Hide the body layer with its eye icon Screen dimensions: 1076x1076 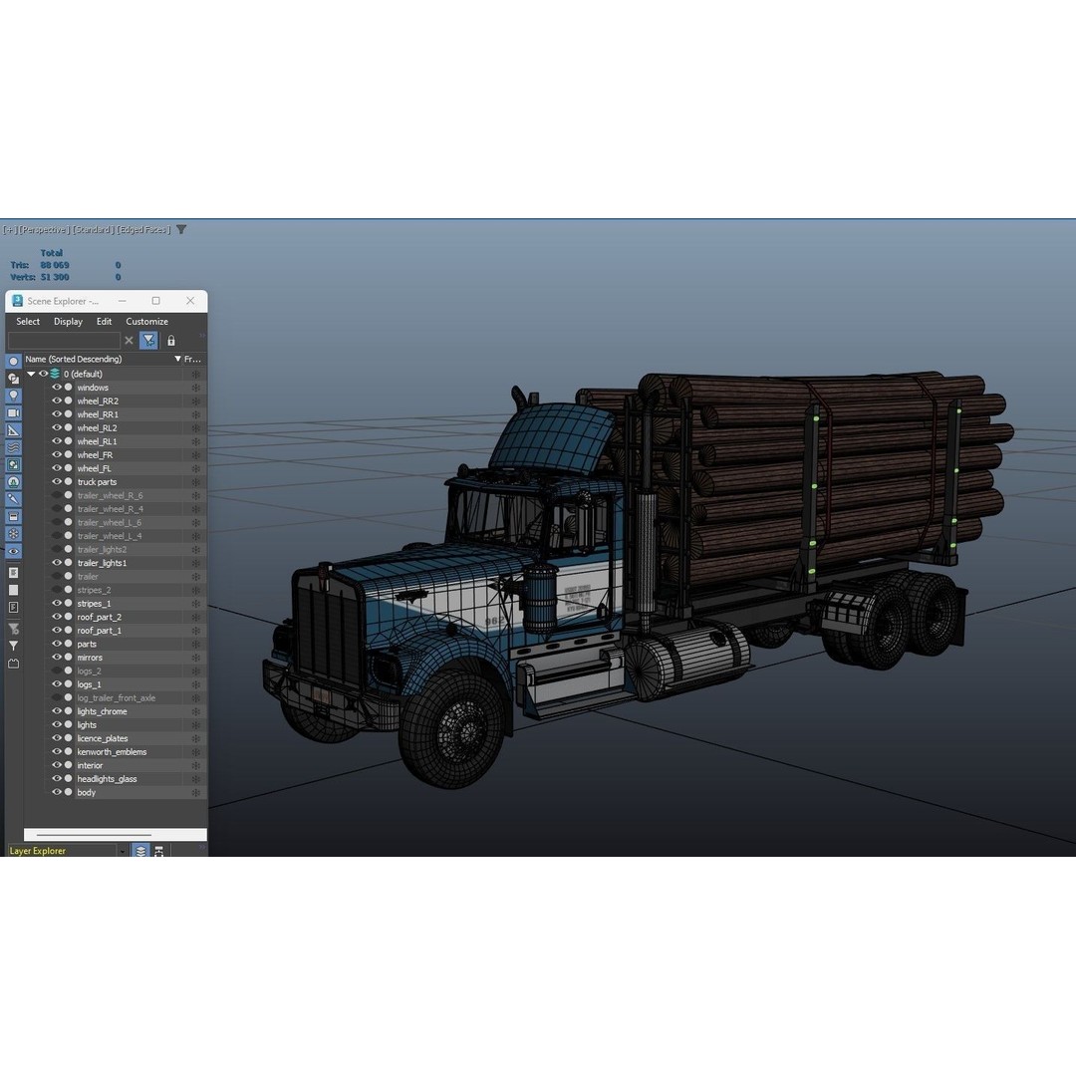click(x=57, y=792)
